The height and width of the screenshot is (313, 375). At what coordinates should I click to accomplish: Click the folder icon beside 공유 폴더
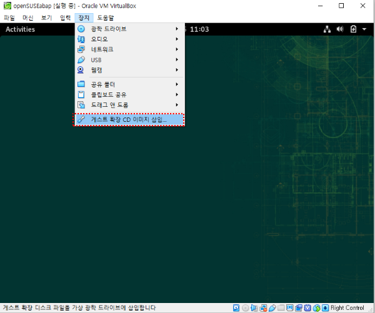tap(81, 84)
